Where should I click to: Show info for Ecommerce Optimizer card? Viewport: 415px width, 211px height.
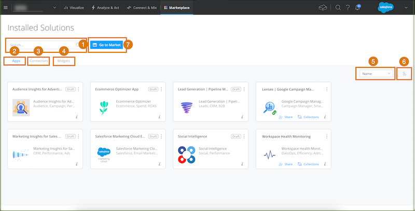coord(160,117)
